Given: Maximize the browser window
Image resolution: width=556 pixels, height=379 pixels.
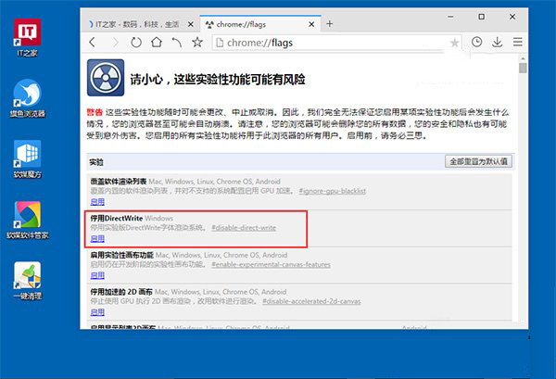Looking at the screenshot, I should click(x=481, y=17).
